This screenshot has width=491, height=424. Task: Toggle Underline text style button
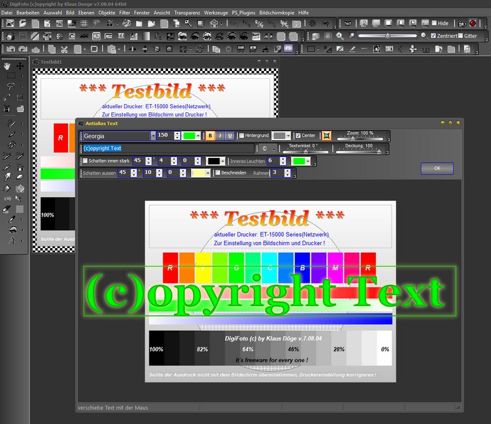point(230,135)
